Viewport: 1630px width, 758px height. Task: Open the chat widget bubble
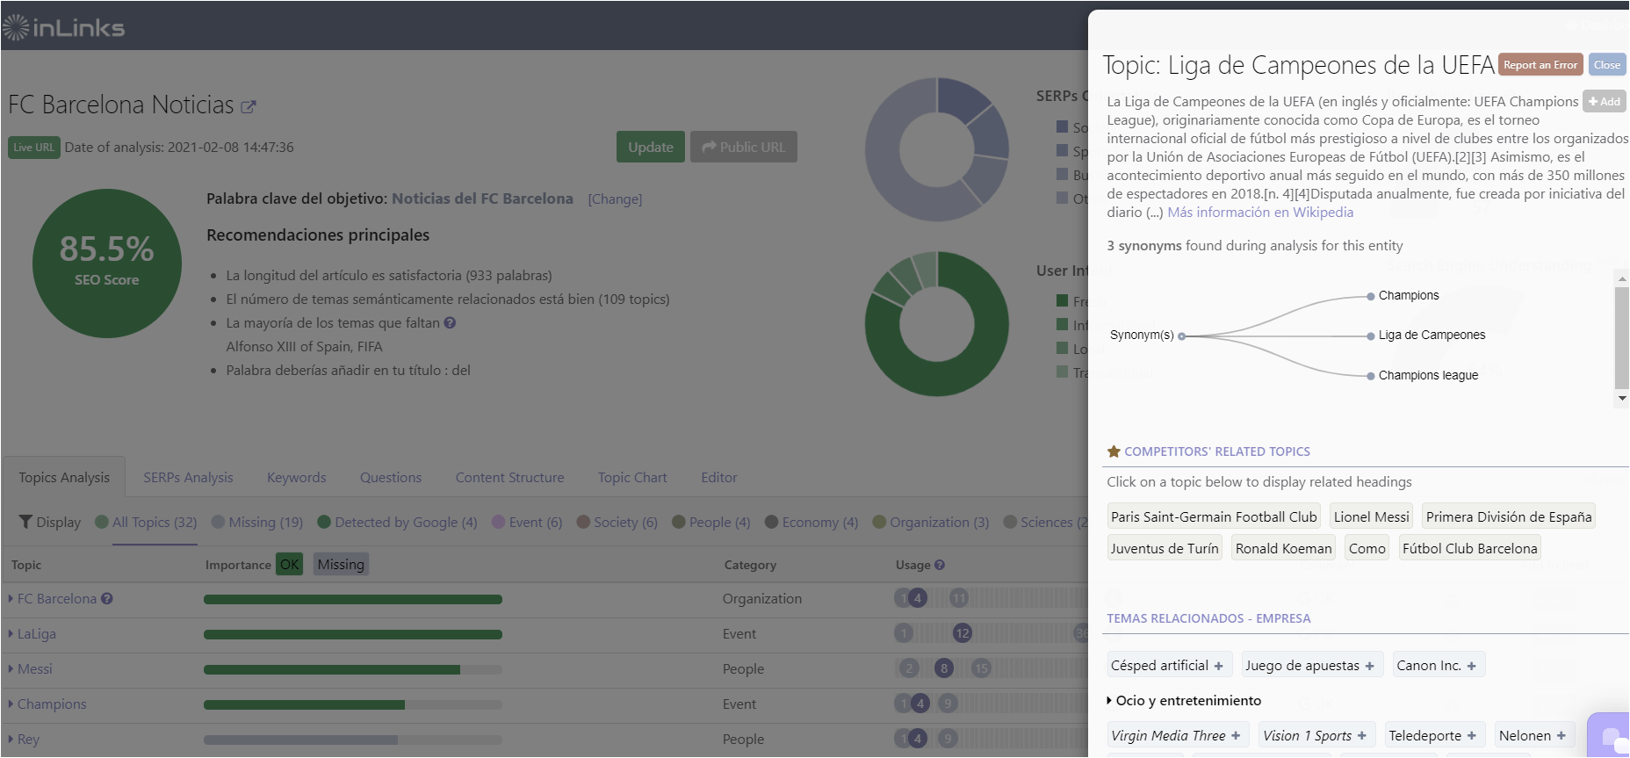(1610, 736)
